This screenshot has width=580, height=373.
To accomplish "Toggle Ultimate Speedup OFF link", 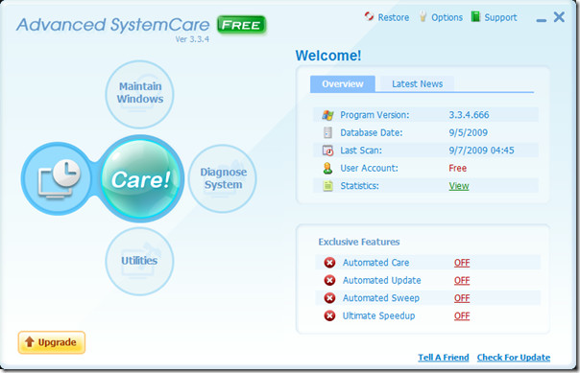I will [x=462, y=315].
